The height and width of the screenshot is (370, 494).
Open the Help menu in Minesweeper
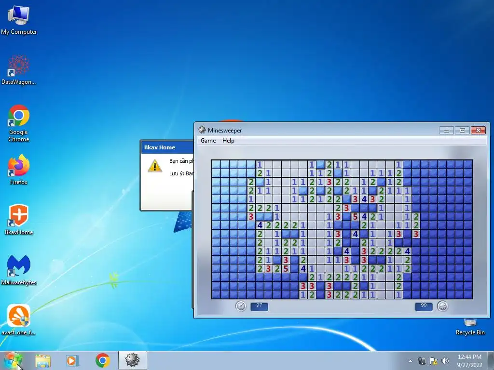(228, 141)
